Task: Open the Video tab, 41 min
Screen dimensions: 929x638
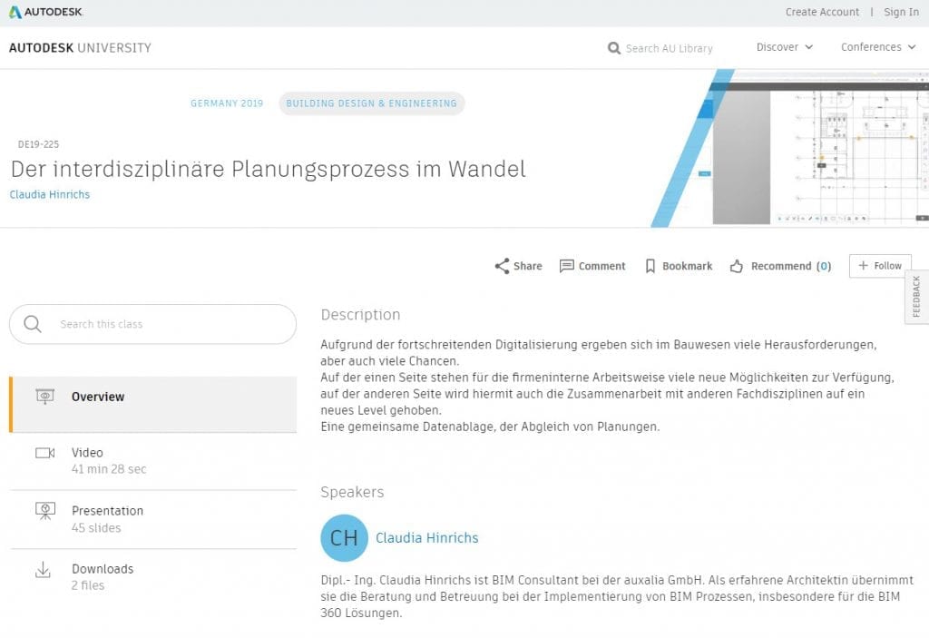Action: (x=152, y=460)
